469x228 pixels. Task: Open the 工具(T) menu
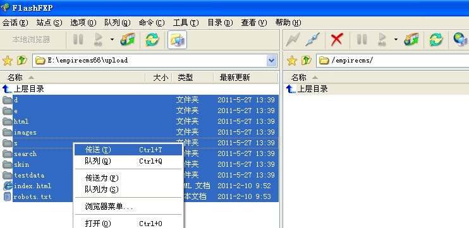point(186,23)
